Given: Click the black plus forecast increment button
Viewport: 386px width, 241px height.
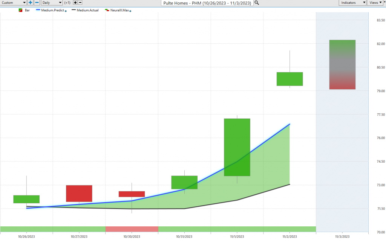Looking at the screenshot, I should [x=75, y=3].
